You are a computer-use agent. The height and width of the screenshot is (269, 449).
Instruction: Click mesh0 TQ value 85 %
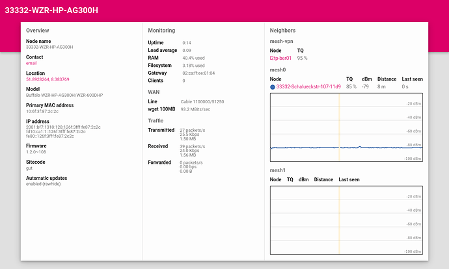(351, 86)
